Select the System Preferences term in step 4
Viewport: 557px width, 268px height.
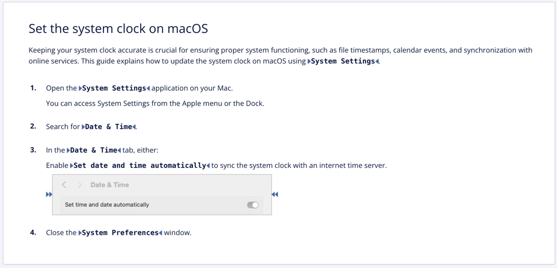pyautogui.click(x=120, y=233)
